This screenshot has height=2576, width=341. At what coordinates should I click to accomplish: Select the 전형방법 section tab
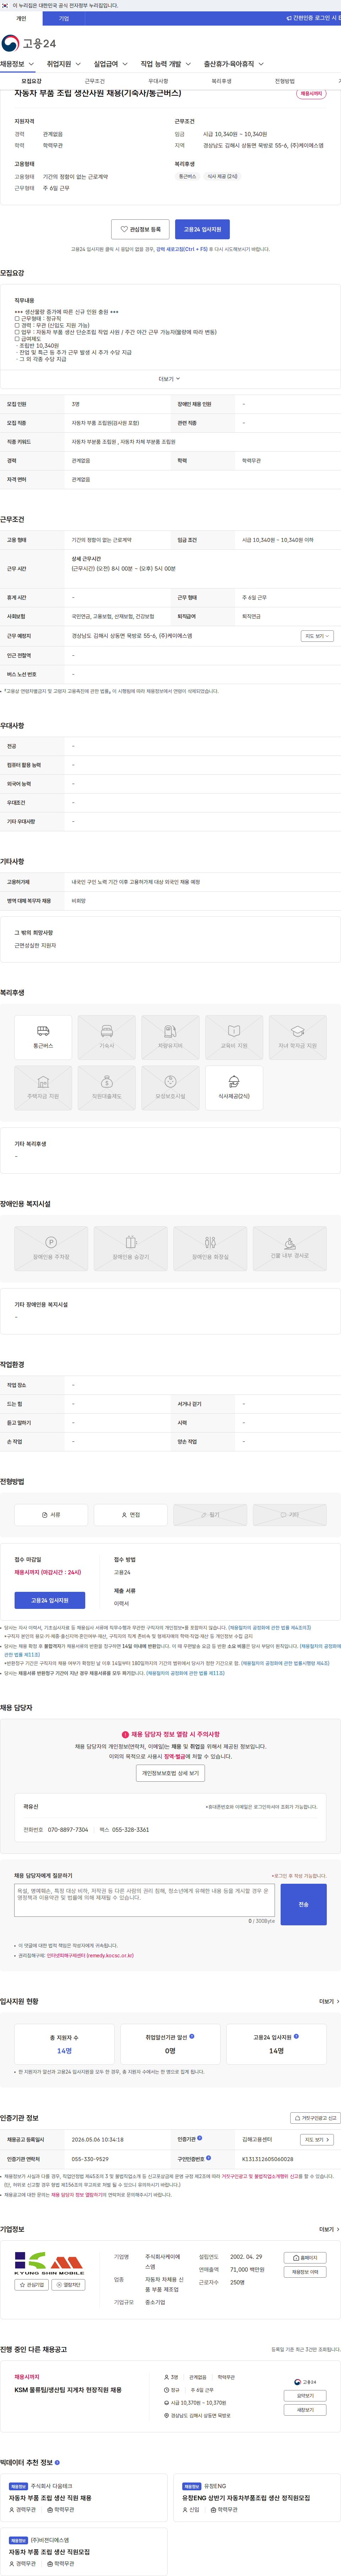284,81
